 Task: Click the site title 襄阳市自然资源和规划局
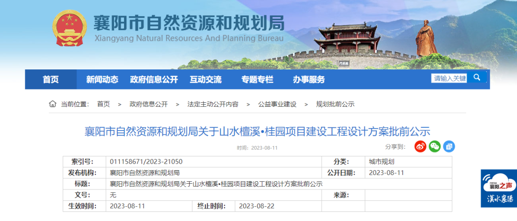(x=189, y=23)
